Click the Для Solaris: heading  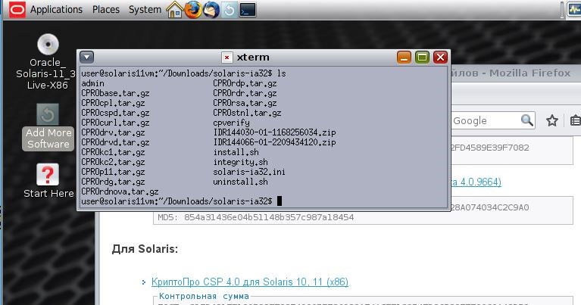coord(145,249)
